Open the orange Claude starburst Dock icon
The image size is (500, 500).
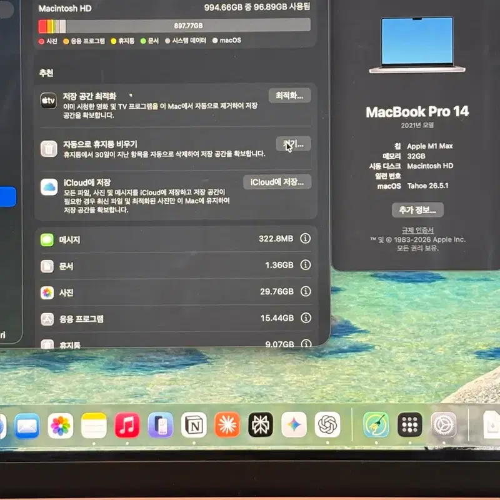[x=227, y=425]
